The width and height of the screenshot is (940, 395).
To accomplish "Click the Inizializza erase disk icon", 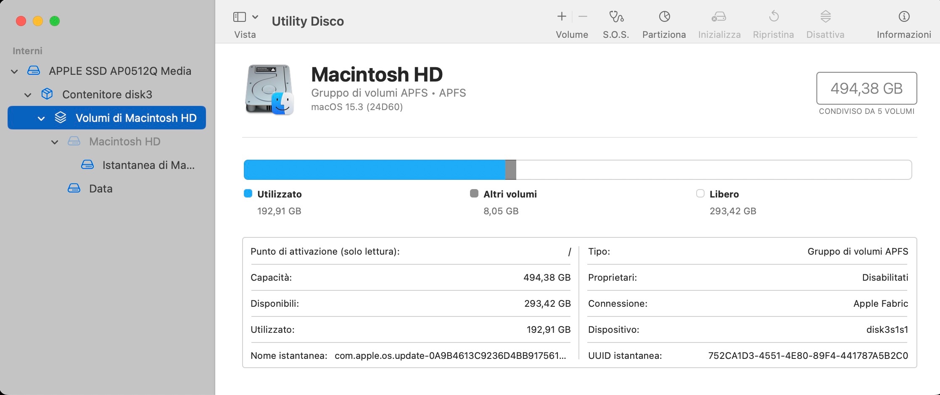I will (719, 17).
